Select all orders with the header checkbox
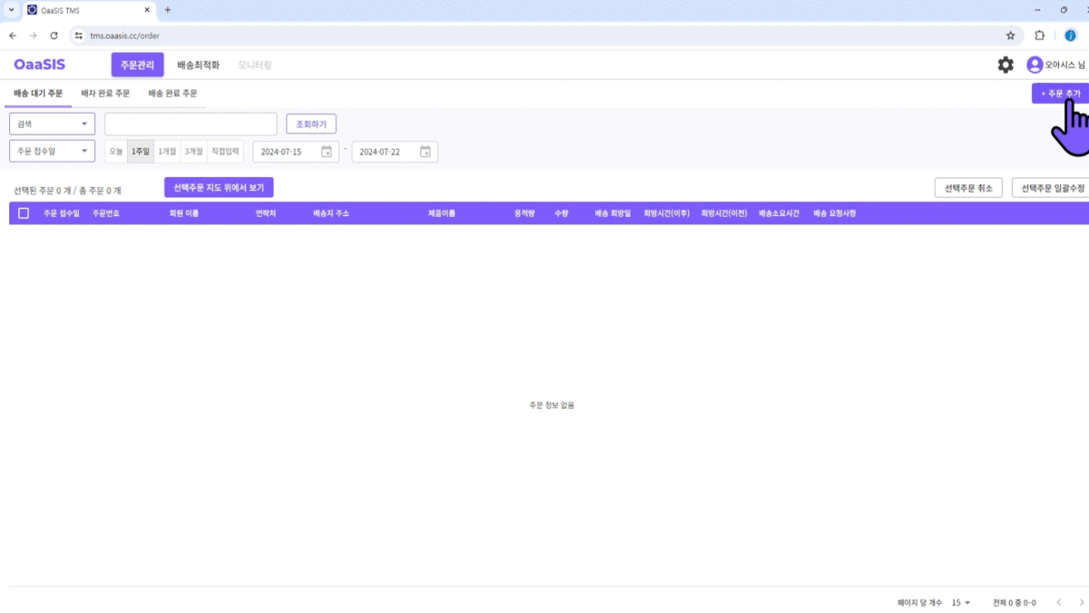1089x613 pixels. pos(24,212)
